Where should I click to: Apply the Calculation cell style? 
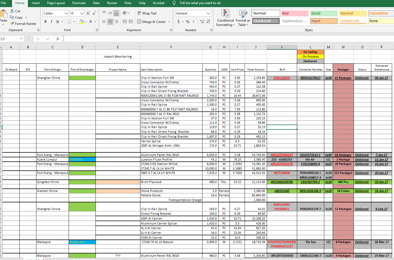[381, 13]
